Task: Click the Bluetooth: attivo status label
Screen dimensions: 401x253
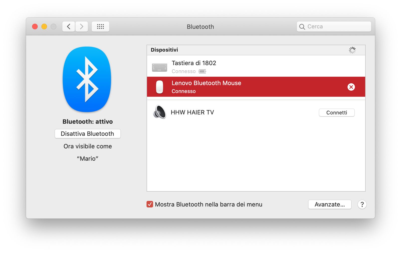Action: click(87, 122)
